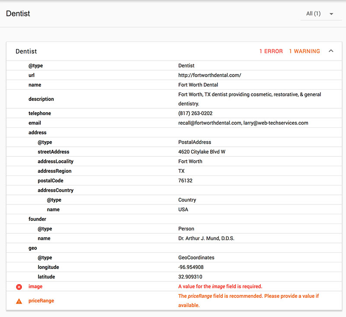Select the addressRegion value TX
The width and height of the screenshot is (346, 317).
181,171
